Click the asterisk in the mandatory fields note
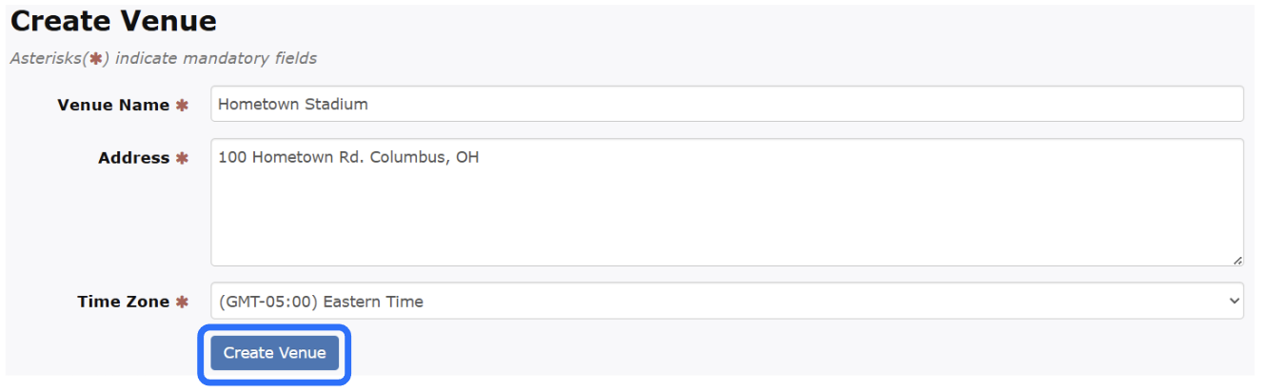The width and height of the screenshot is (1263, 392). pos(95,59)
